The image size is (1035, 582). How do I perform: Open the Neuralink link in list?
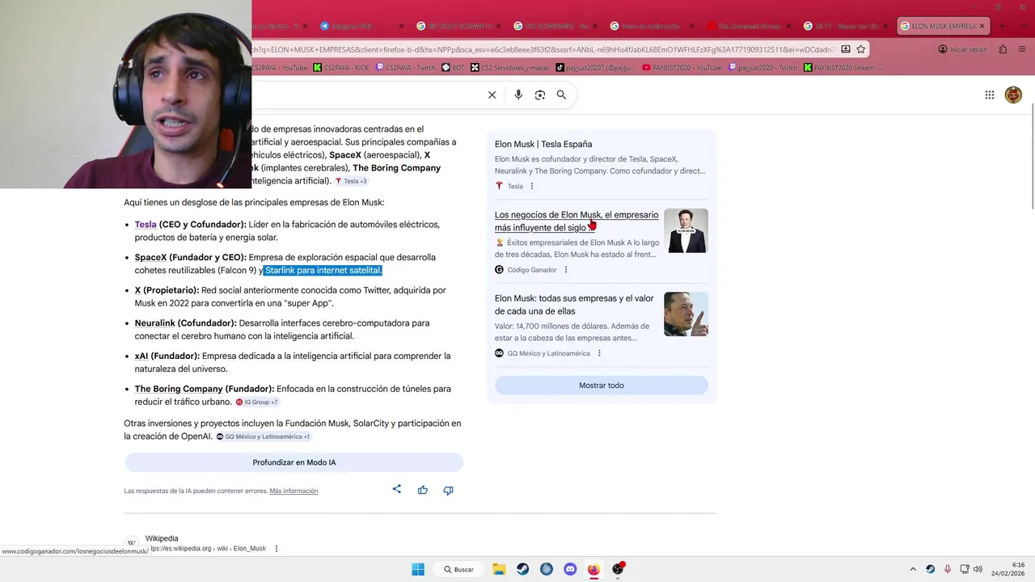pos(154,323)
